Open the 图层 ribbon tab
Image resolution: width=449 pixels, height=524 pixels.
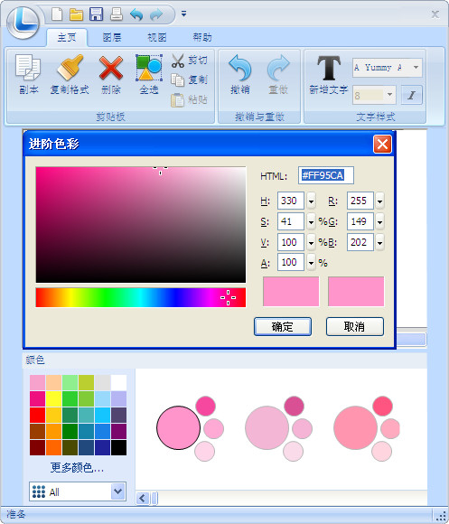tap(112, 37)
